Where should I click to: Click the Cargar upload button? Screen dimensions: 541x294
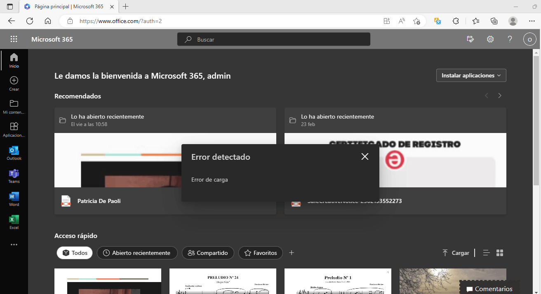coord(456,253)
